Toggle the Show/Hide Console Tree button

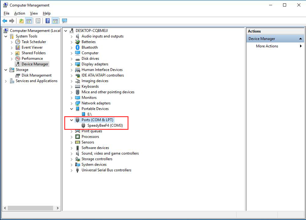29,21
